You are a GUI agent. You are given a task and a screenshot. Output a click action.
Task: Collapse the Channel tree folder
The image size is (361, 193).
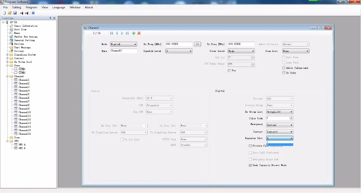click(x=7, y=76)
